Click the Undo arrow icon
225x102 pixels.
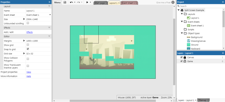pos(71,2)
